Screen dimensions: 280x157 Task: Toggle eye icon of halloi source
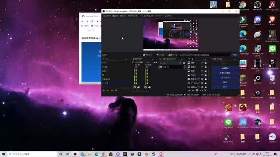point(202,75)
